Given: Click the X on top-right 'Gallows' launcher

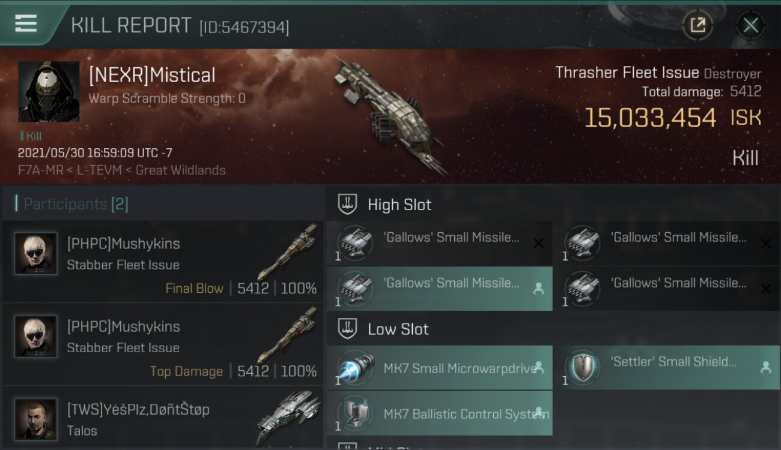Looking at the screenshot, I should tap(766, 243).
